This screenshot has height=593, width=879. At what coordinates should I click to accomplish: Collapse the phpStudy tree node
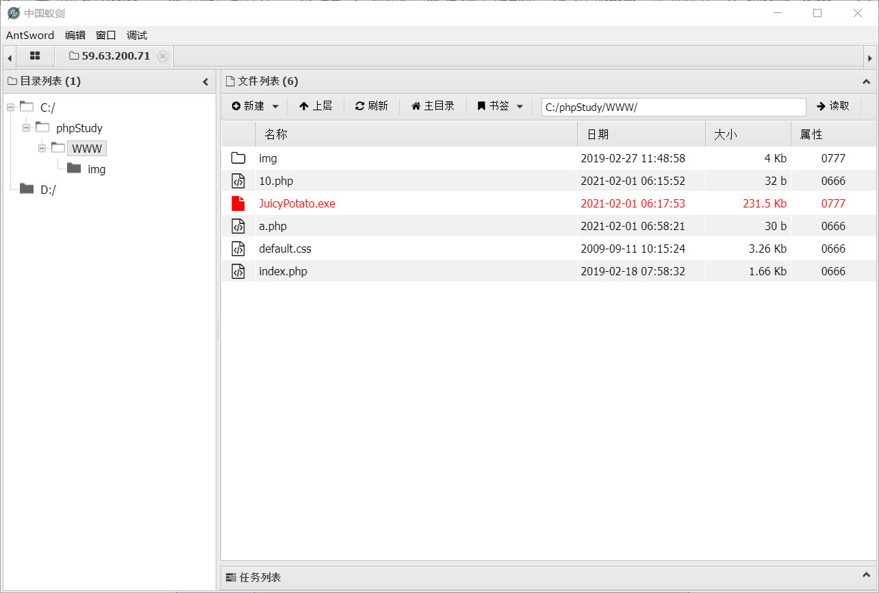26,127
